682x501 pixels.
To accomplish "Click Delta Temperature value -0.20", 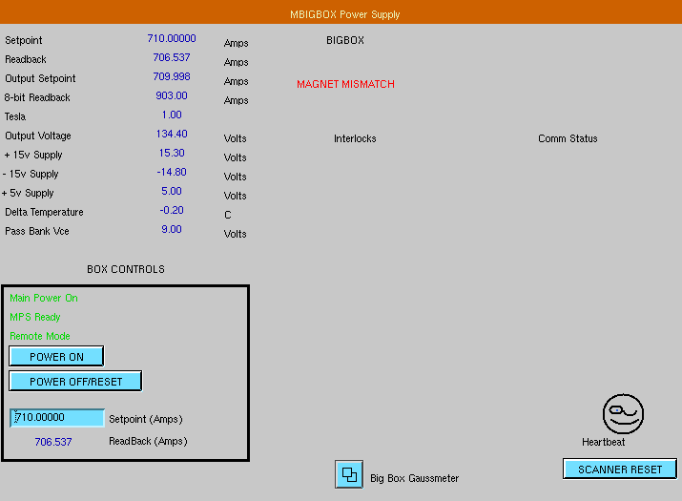I will click(x=172, y=211).
